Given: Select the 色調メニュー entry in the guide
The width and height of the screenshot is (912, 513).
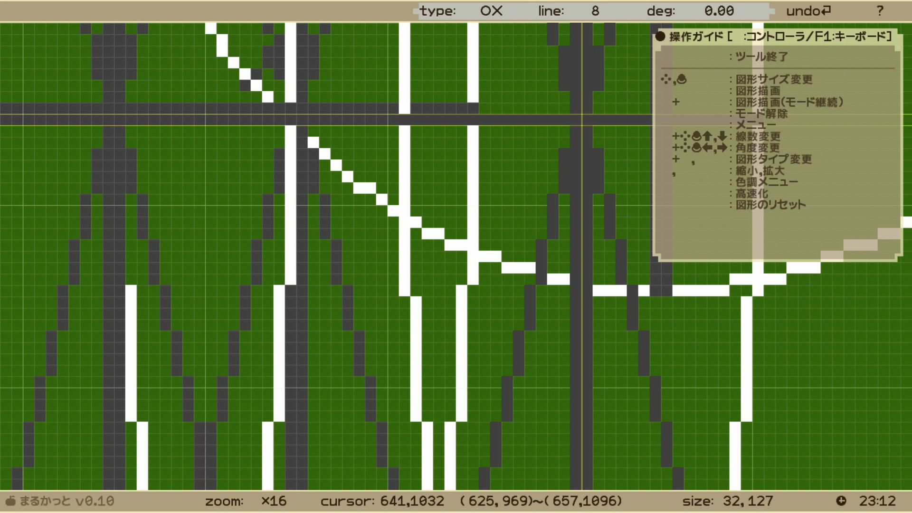Looking at the screenshot, I should (767, 182).
